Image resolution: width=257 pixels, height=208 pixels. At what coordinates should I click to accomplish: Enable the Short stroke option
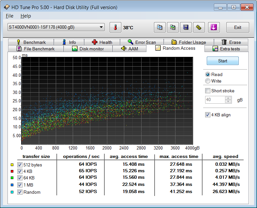coord(208,91)
